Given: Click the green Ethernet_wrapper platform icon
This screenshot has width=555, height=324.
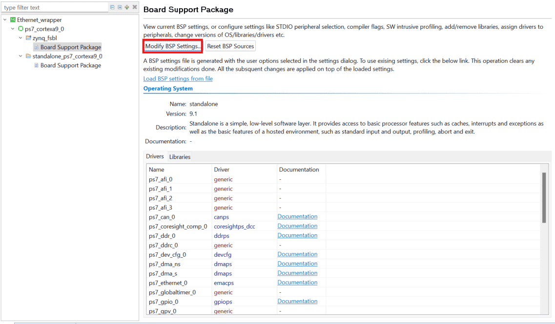Looking at the screenshot, I should 13,20.
